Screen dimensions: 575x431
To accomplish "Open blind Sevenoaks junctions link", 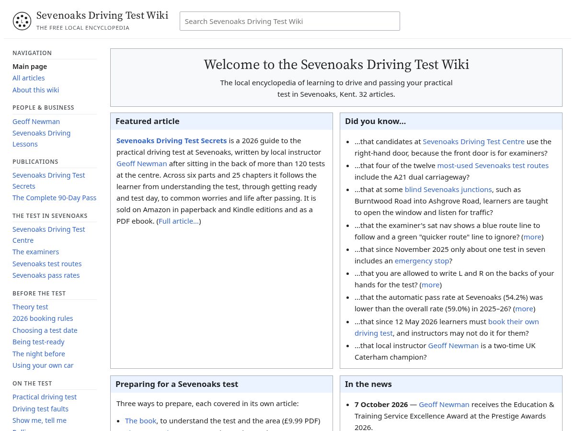I will click(x=448, y=190).
